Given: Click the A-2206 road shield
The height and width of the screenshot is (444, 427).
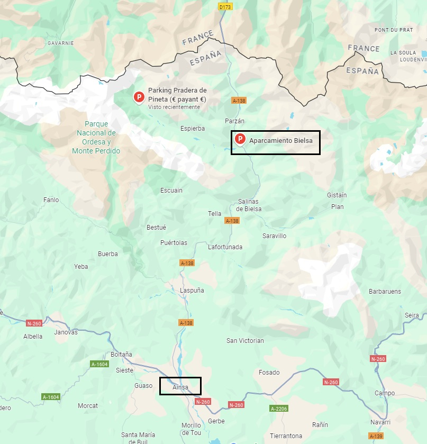Looking at the screenshot, I should [x=279, y=409].
